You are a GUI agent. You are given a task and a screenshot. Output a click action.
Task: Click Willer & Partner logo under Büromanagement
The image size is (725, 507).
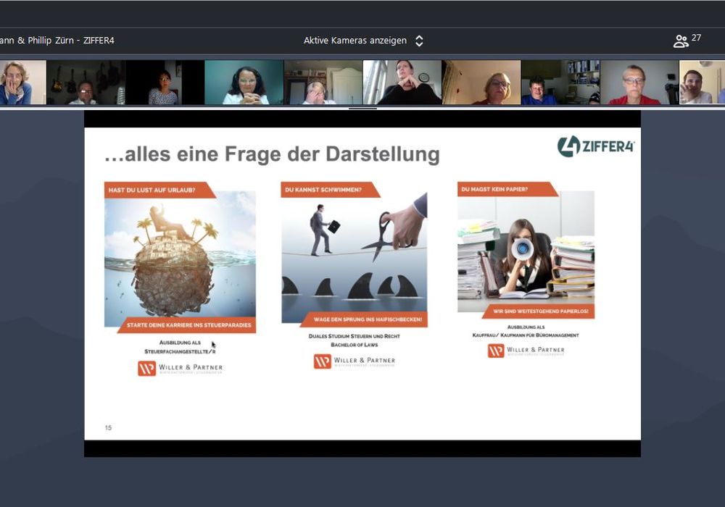coord(526,351)
